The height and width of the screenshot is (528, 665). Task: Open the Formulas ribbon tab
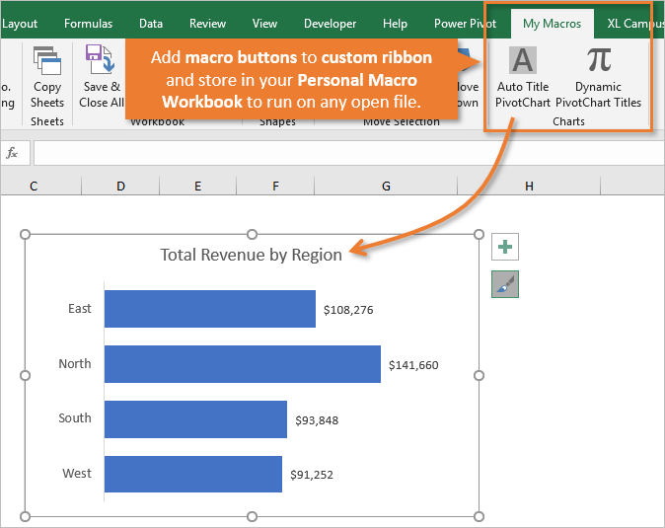pyautogui.click(x=88, y=24)
